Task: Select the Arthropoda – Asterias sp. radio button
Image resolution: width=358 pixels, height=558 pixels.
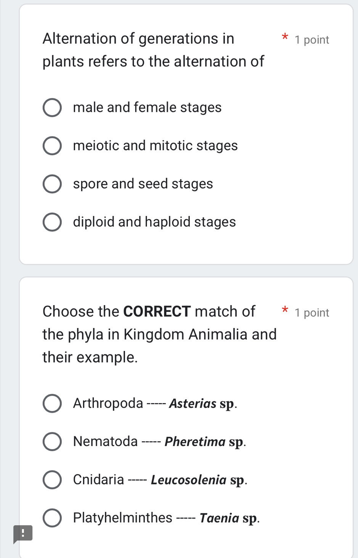Action: tap(52, 404)
